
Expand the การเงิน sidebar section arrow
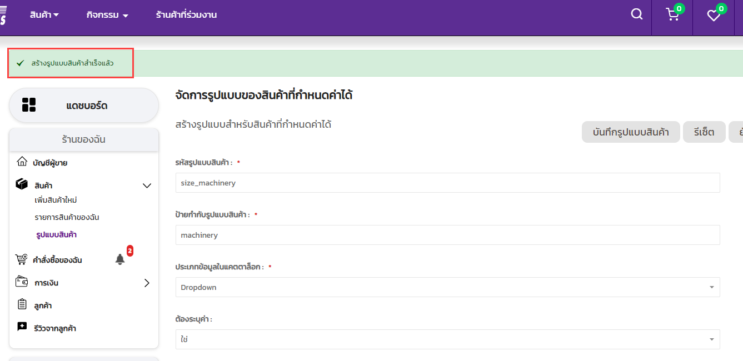click(147, 283)
